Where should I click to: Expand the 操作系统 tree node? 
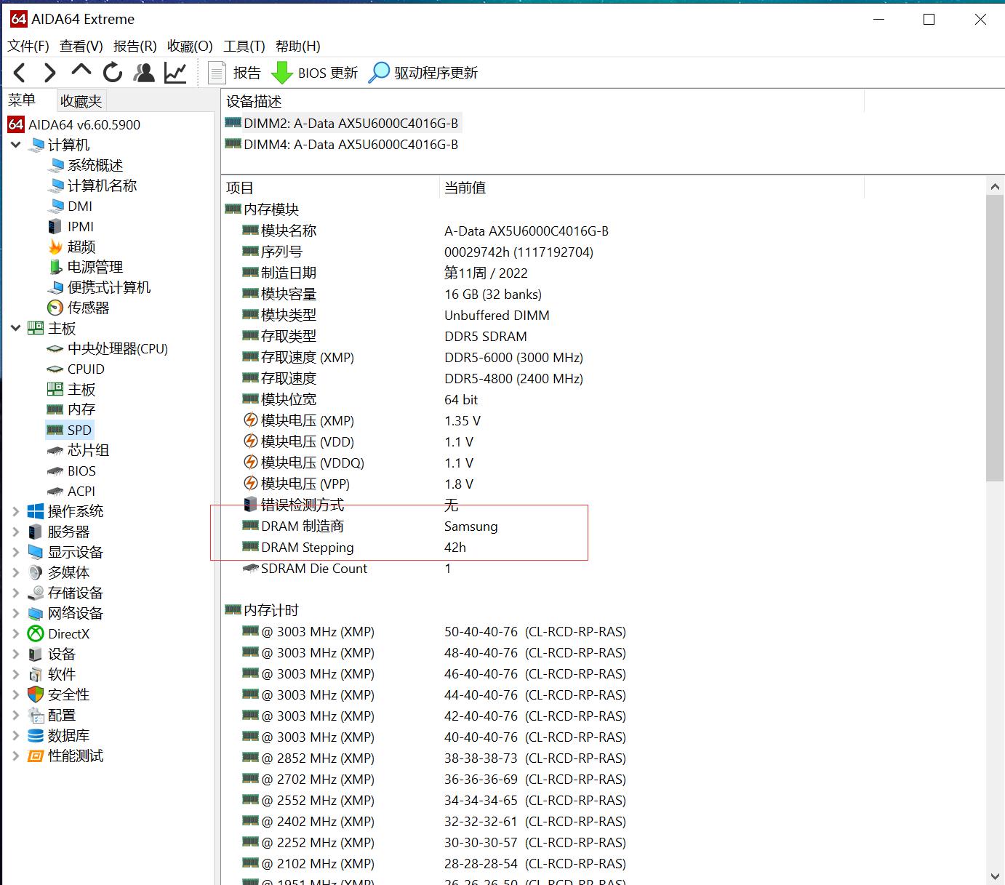tap(16, 511)
